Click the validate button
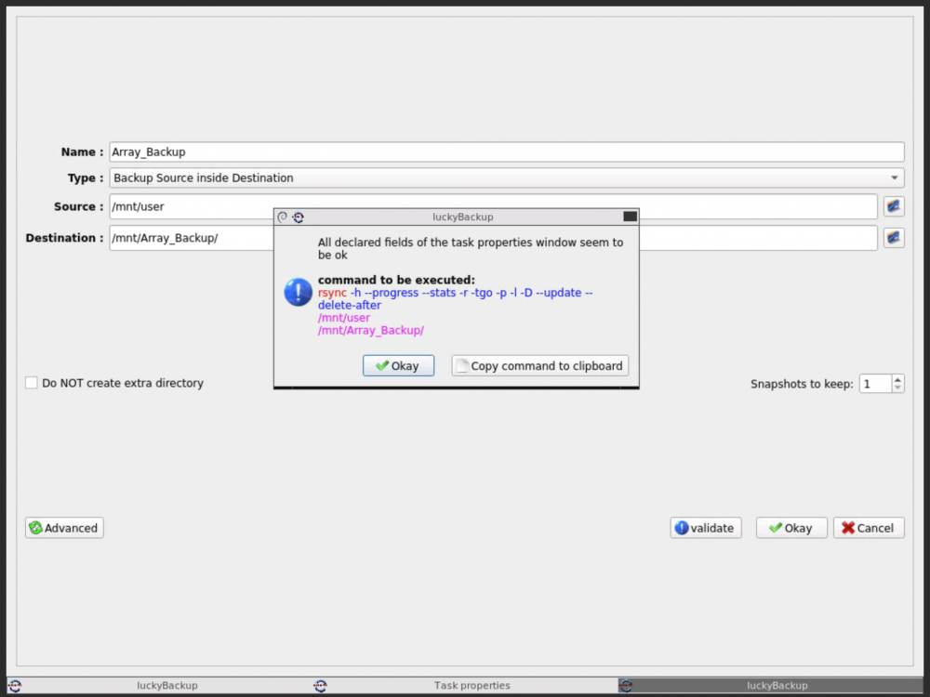 [x=705, y=528]
